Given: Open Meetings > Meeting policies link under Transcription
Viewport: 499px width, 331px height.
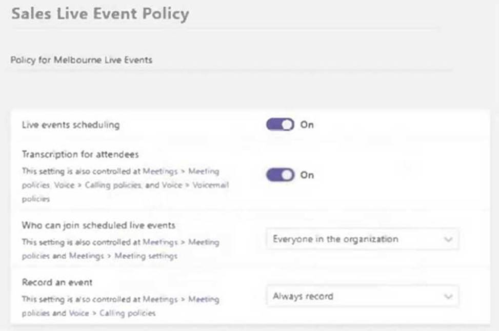Looking at the screenshot, I should (181, 171).
